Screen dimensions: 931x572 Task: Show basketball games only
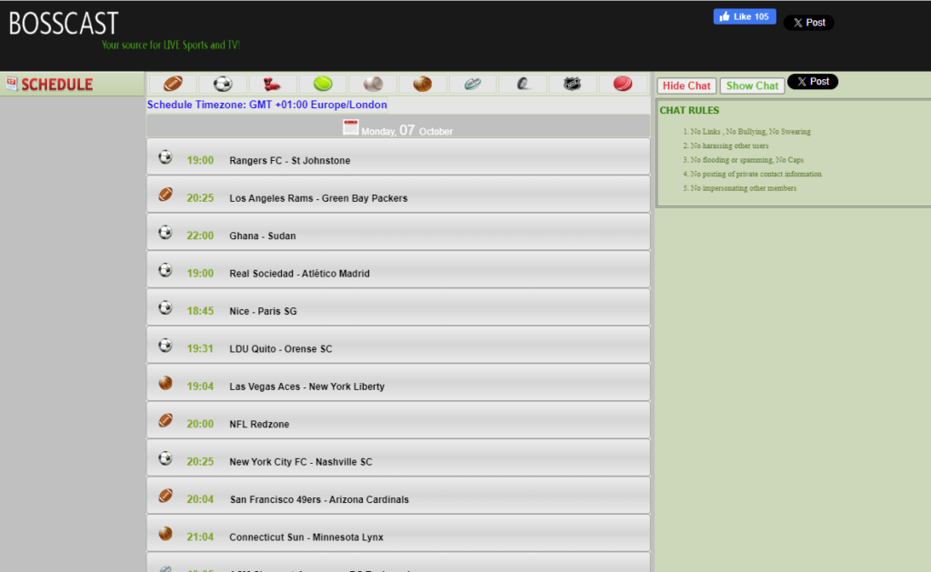(422, 84)
